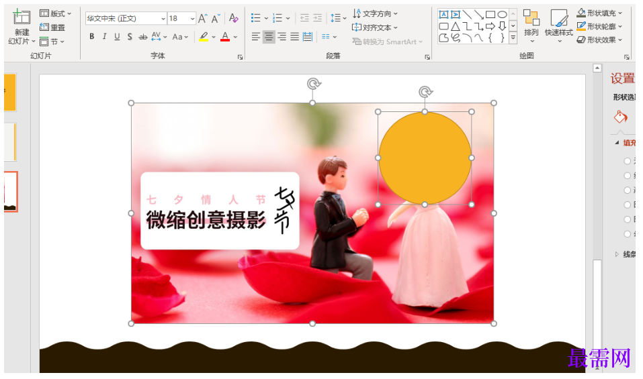Click the Underline U button
Viewport: 643px width, 379px height.
(x=117, y=37)
